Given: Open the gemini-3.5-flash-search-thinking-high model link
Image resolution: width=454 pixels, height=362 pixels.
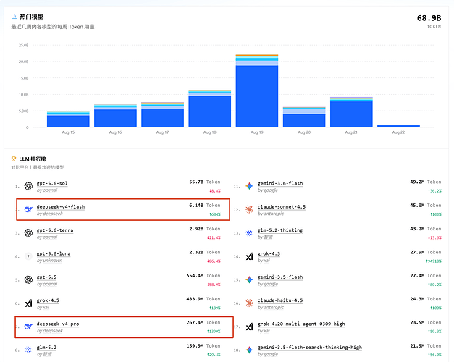Looking at the screenshot, I should [310, 348].
